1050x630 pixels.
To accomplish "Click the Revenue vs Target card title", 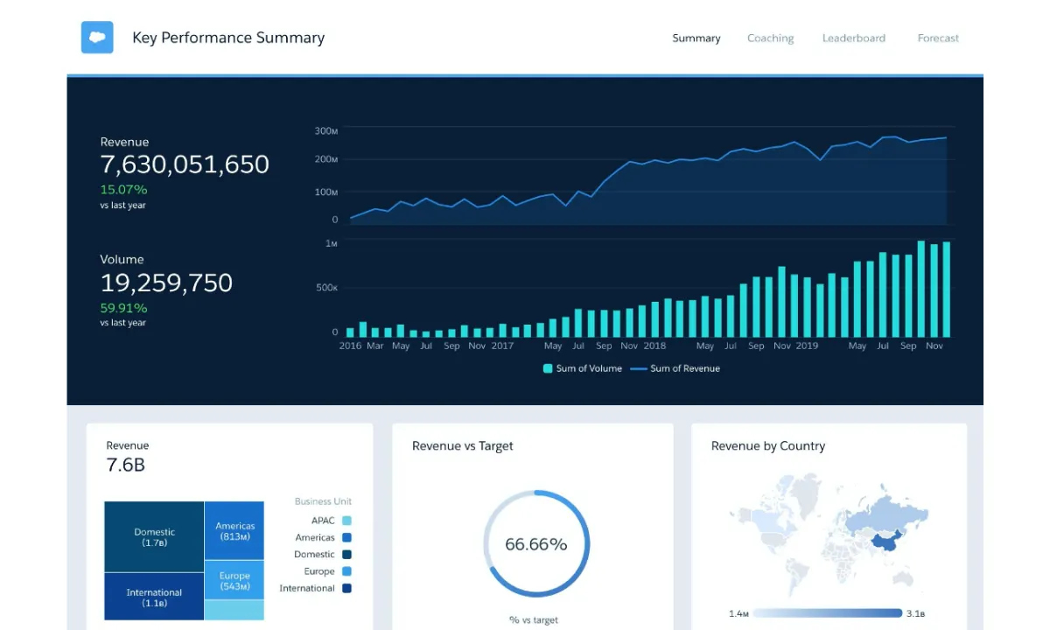I will click(x=463, y=446).
